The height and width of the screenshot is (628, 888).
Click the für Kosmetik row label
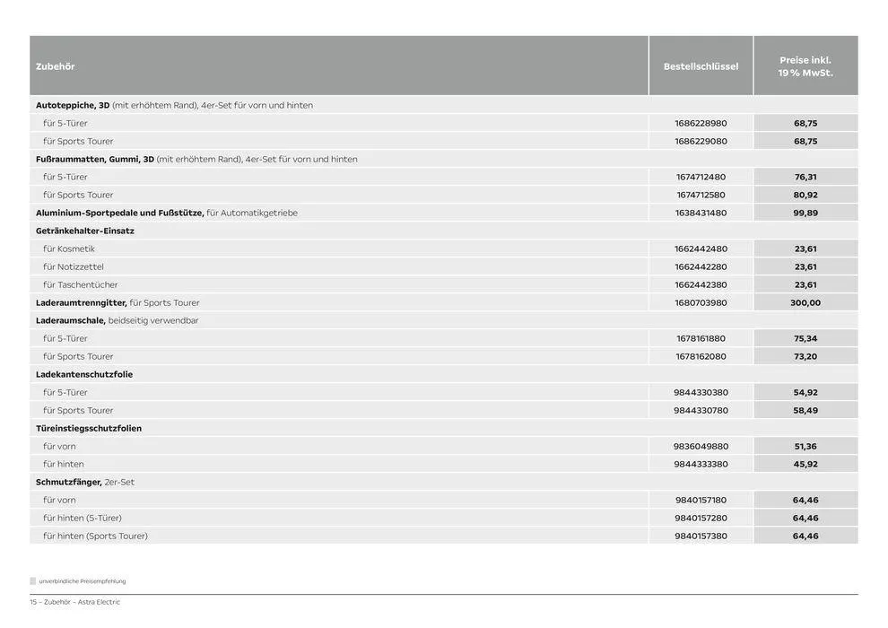click(x=69, y=249)
